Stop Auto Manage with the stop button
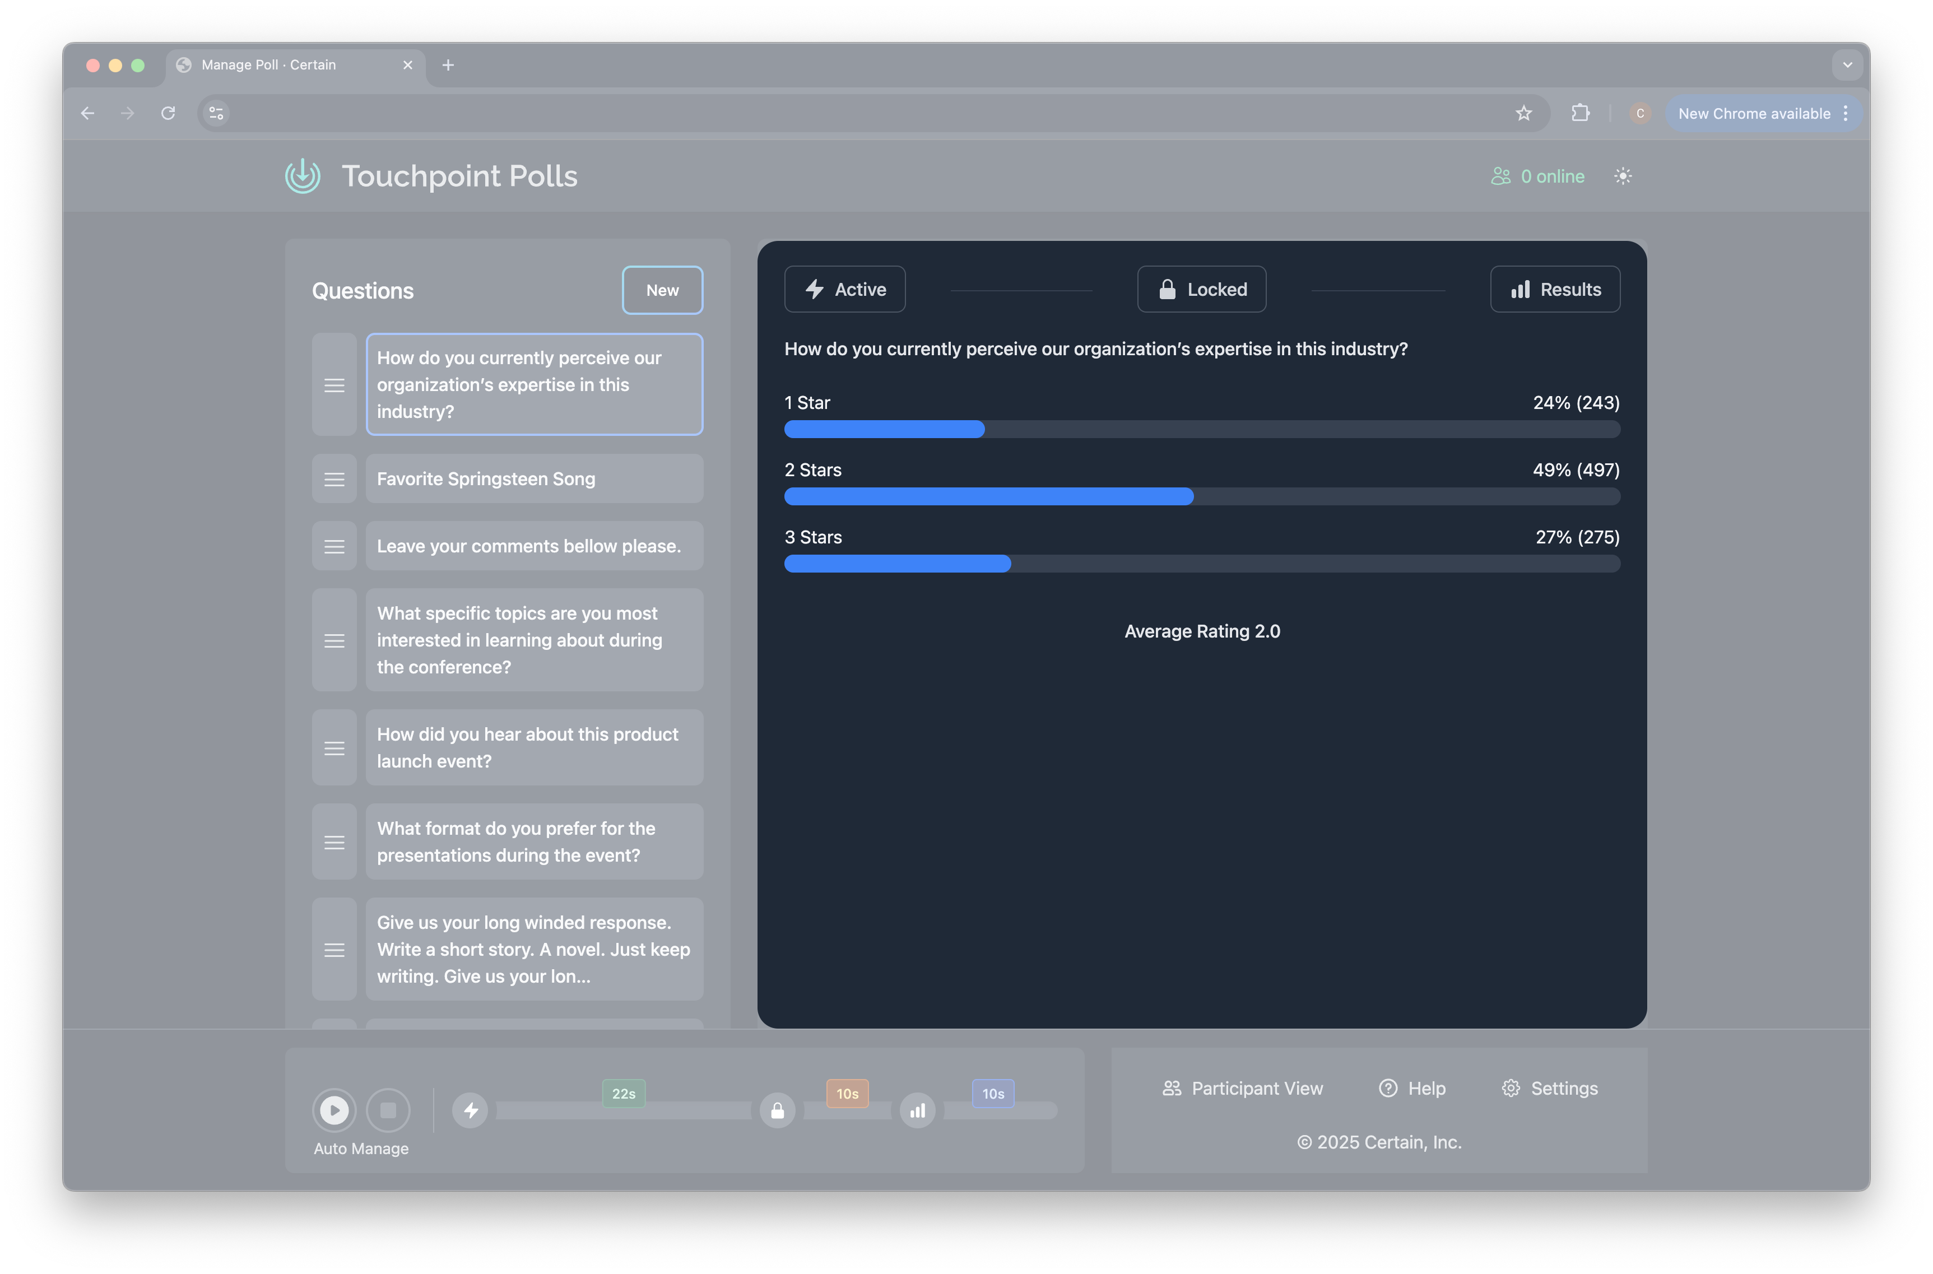 tap(388, 1110)
